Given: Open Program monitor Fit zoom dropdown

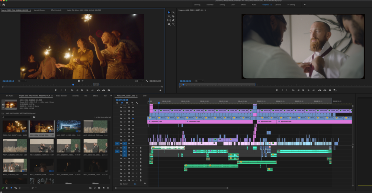Looking at the screenshot, I should pos(199,81).
